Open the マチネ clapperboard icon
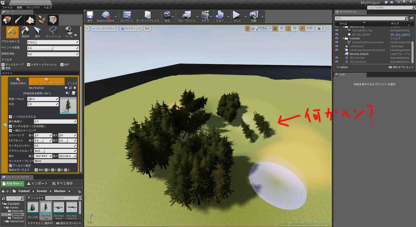The width and height of the screenshot is (416, 227). tap(205, 17)
